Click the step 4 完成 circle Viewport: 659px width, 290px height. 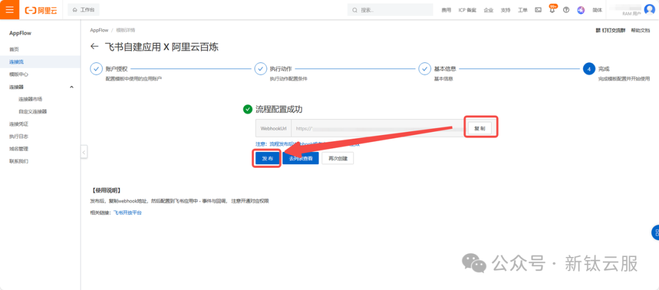pyautogui.click(x=589, y=69)
